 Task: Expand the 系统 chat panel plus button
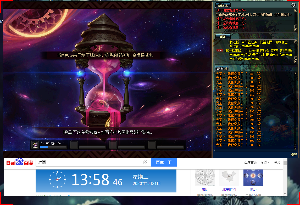pos(227,5)
